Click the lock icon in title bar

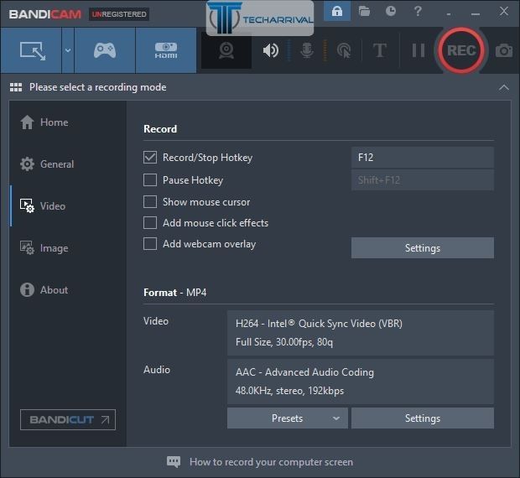tap(337, 11)
